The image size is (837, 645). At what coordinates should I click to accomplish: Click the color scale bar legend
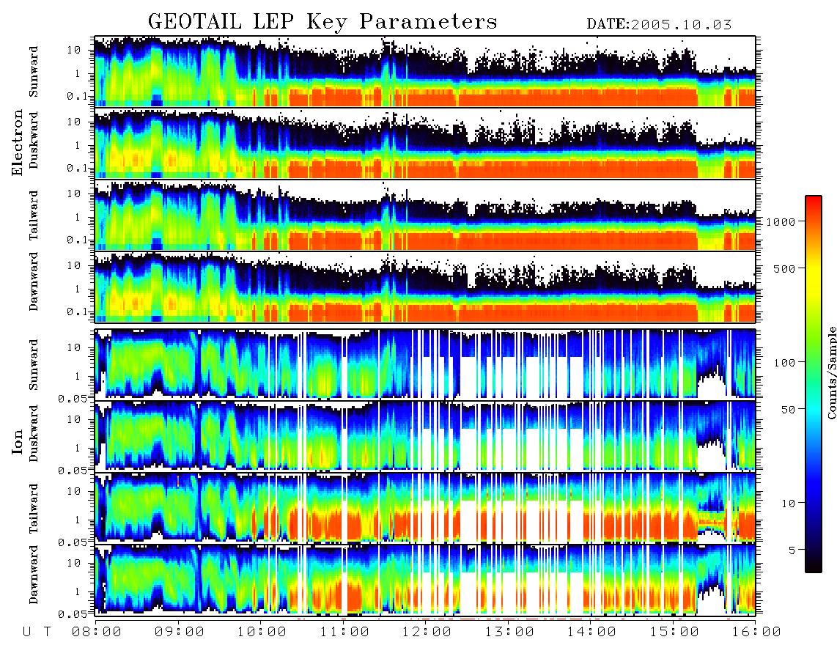(814, 384)
